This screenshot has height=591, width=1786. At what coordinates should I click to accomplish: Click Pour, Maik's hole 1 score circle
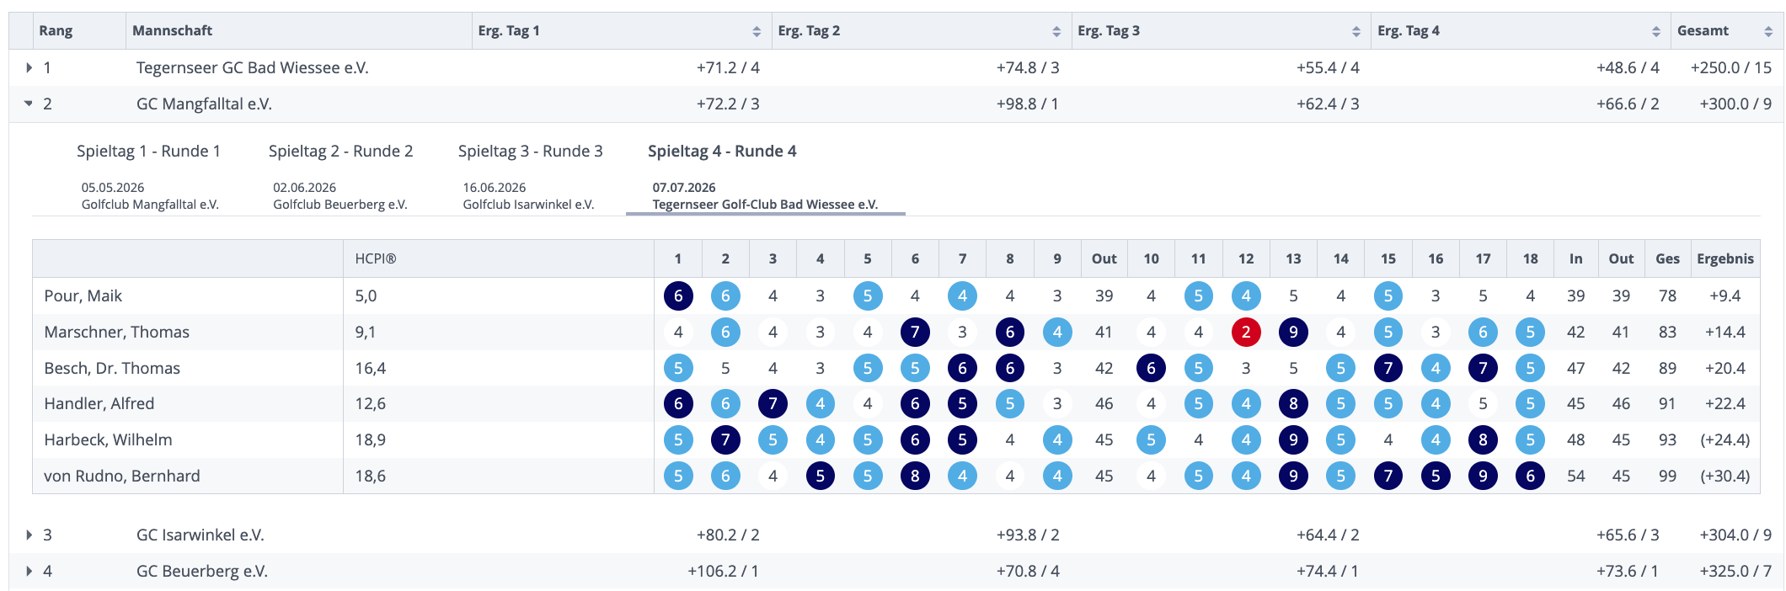click(678, 295)
